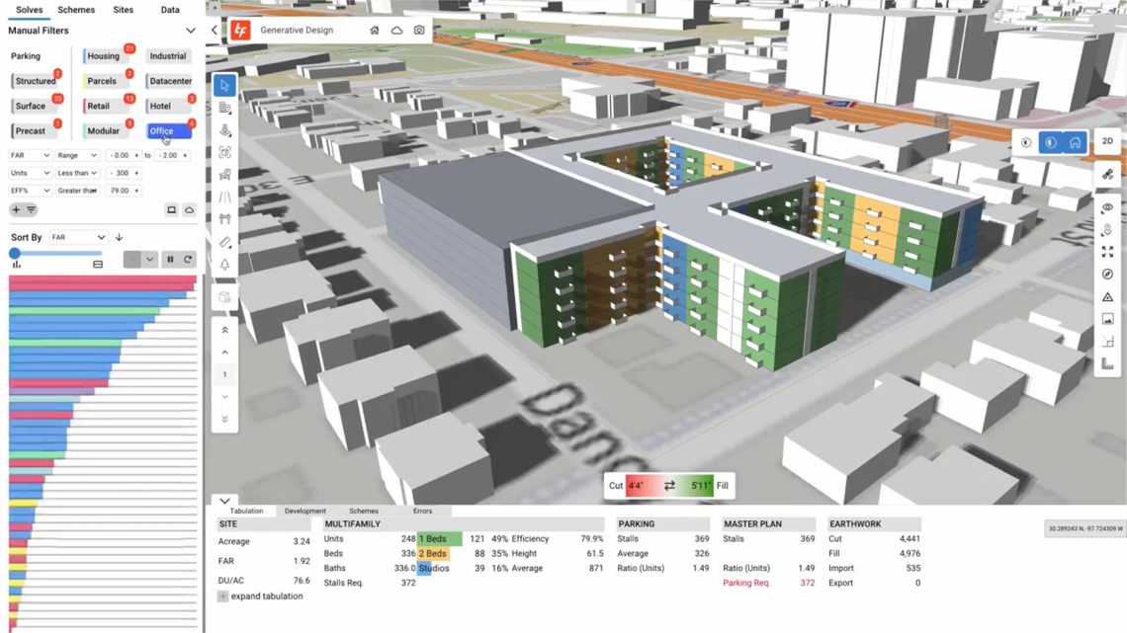Switch the viewport to 2D mode
This screenshot has height=633, width=1127.
[1107, 141]
